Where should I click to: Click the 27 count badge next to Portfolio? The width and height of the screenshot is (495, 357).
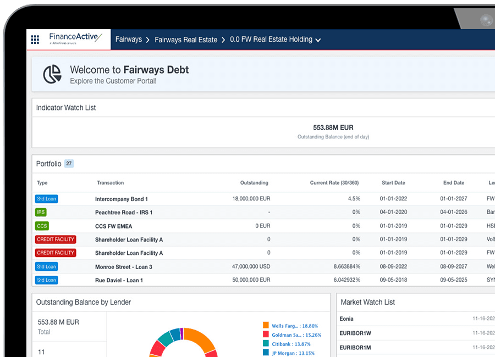[x=69, y=163]
